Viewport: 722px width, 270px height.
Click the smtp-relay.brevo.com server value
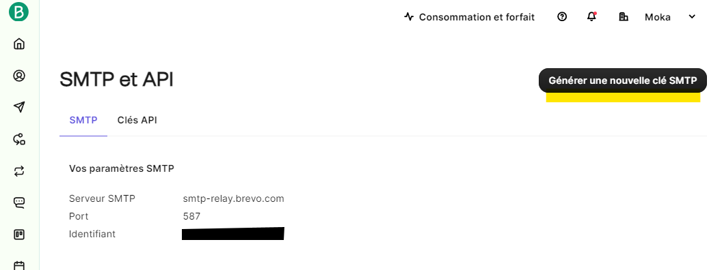click(x=233, y=199)
